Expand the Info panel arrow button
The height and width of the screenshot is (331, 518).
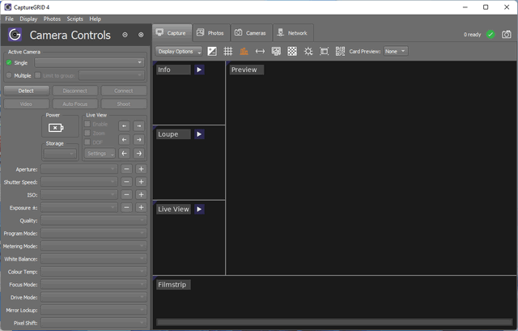coord(199,70)
